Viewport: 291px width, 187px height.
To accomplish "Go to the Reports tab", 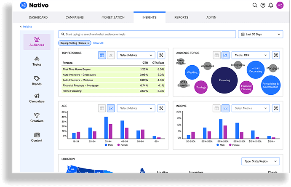I will pos(182,17).
